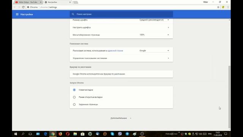Launch Opera from the taskbar
The height and width of the screenshot is (137, 243).
pos(68,134)
